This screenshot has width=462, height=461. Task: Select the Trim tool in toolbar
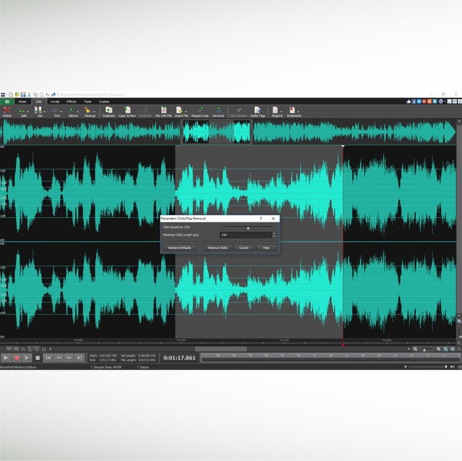click(x=56, y=110)
